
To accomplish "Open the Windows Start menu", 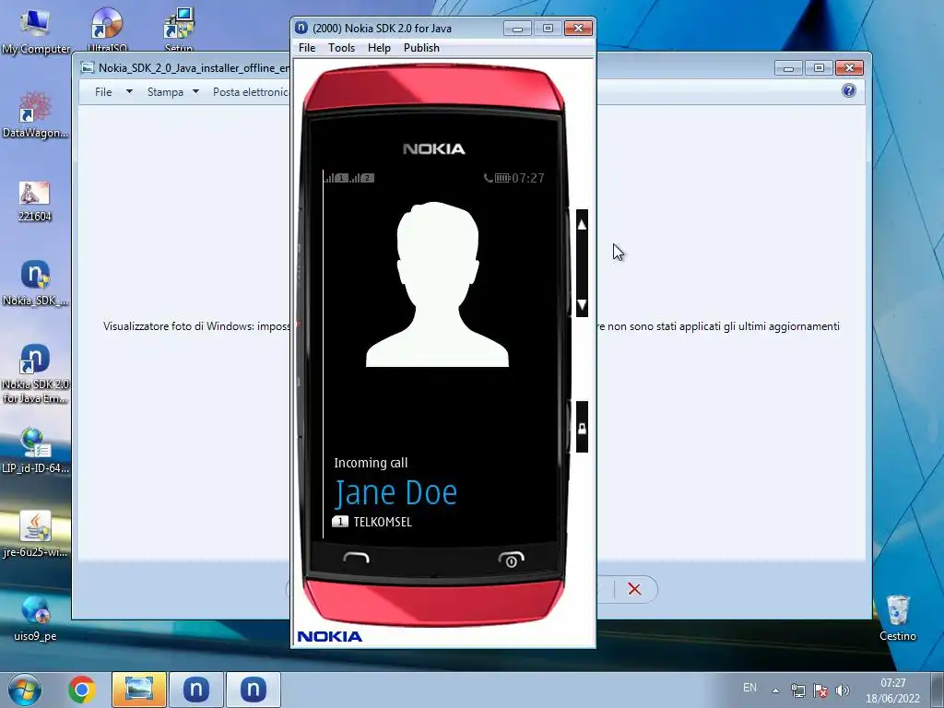I will tap(25, 690).
